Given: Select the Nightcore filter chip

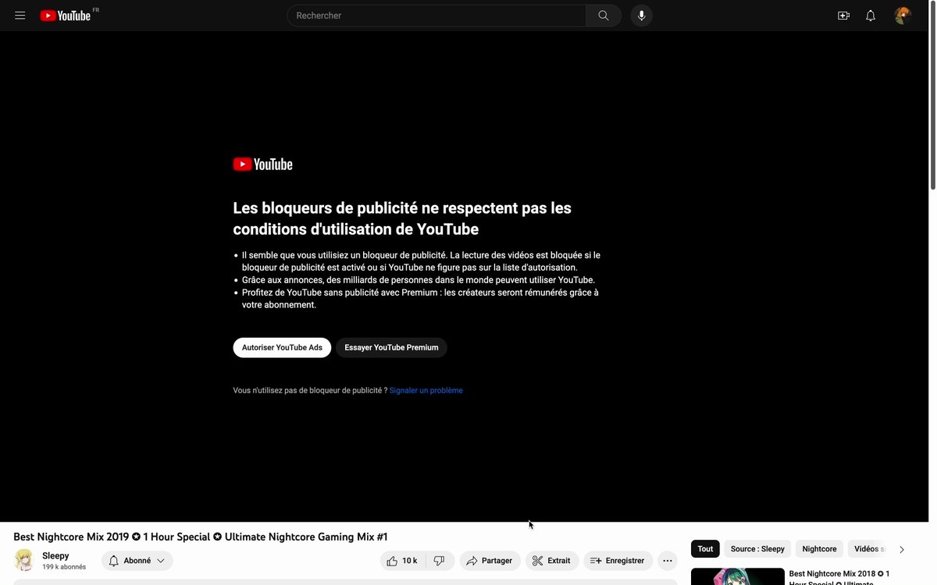Looking at the screenshot, I should 819,549.
